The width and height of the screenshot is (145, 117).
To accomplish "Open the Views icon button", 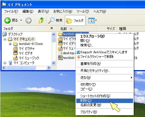I will click(x=91, y=20).
